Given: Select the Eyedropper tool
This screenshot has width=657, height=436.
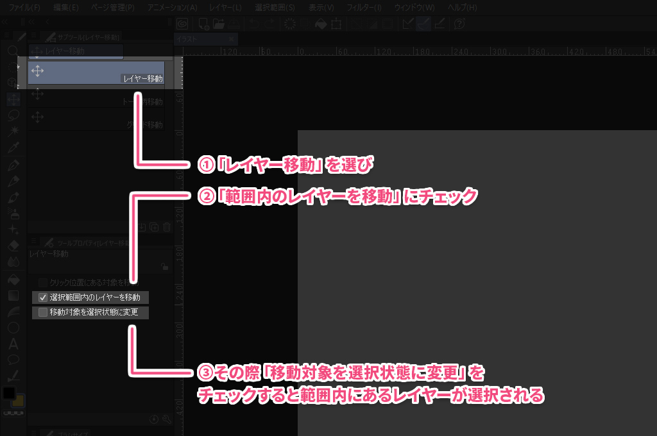Looking at the screenshot, I should pos(13,148).
